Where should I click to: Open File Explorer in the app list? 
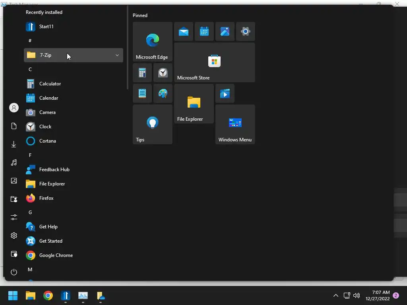[x=74, y=183]
